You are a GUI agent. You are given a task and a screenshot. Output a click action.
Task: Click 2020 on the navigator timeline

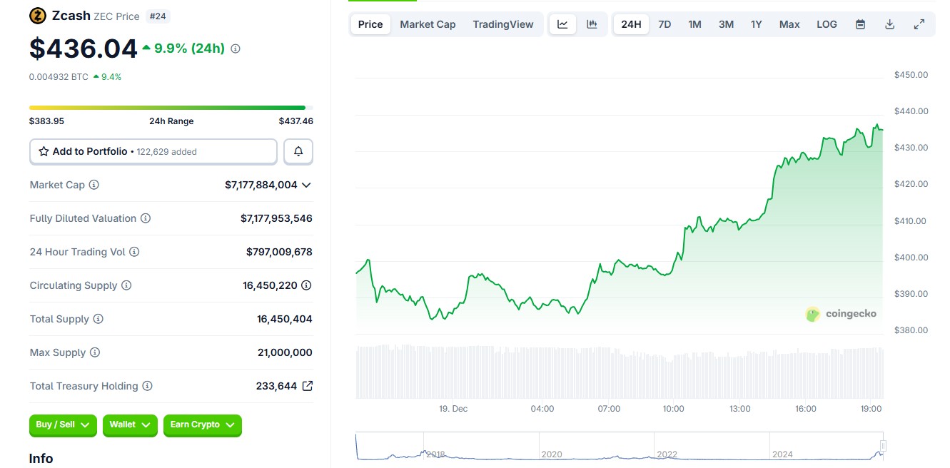point(552,454)
